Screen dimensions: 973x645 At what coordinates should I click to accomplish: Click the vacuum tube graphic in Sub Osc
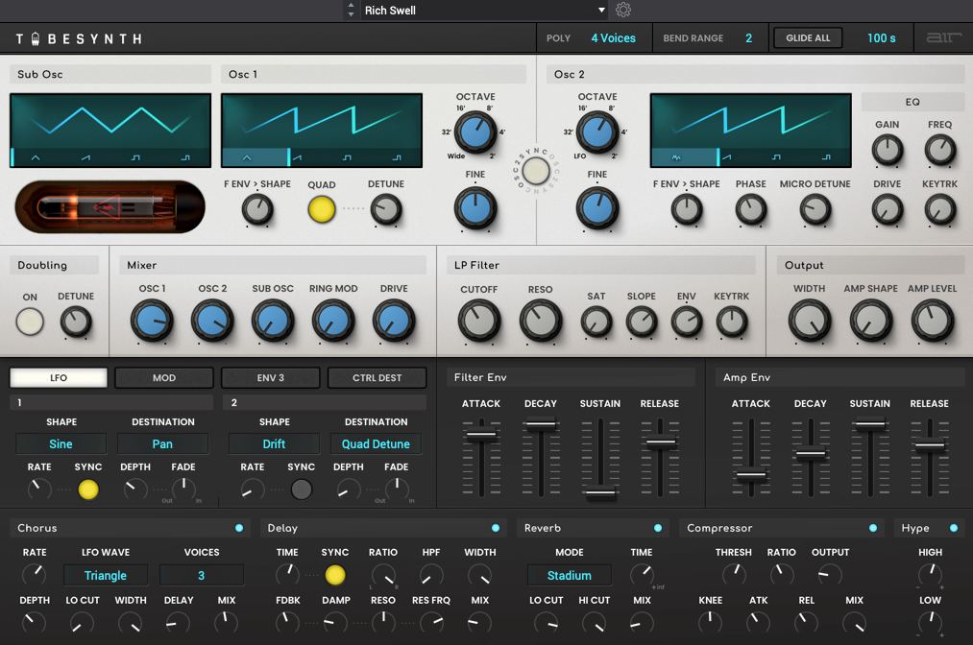pos(109,206)
